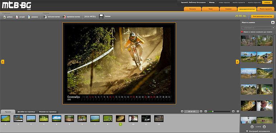Open the Теми tab
276x133 pixels.
210,9
